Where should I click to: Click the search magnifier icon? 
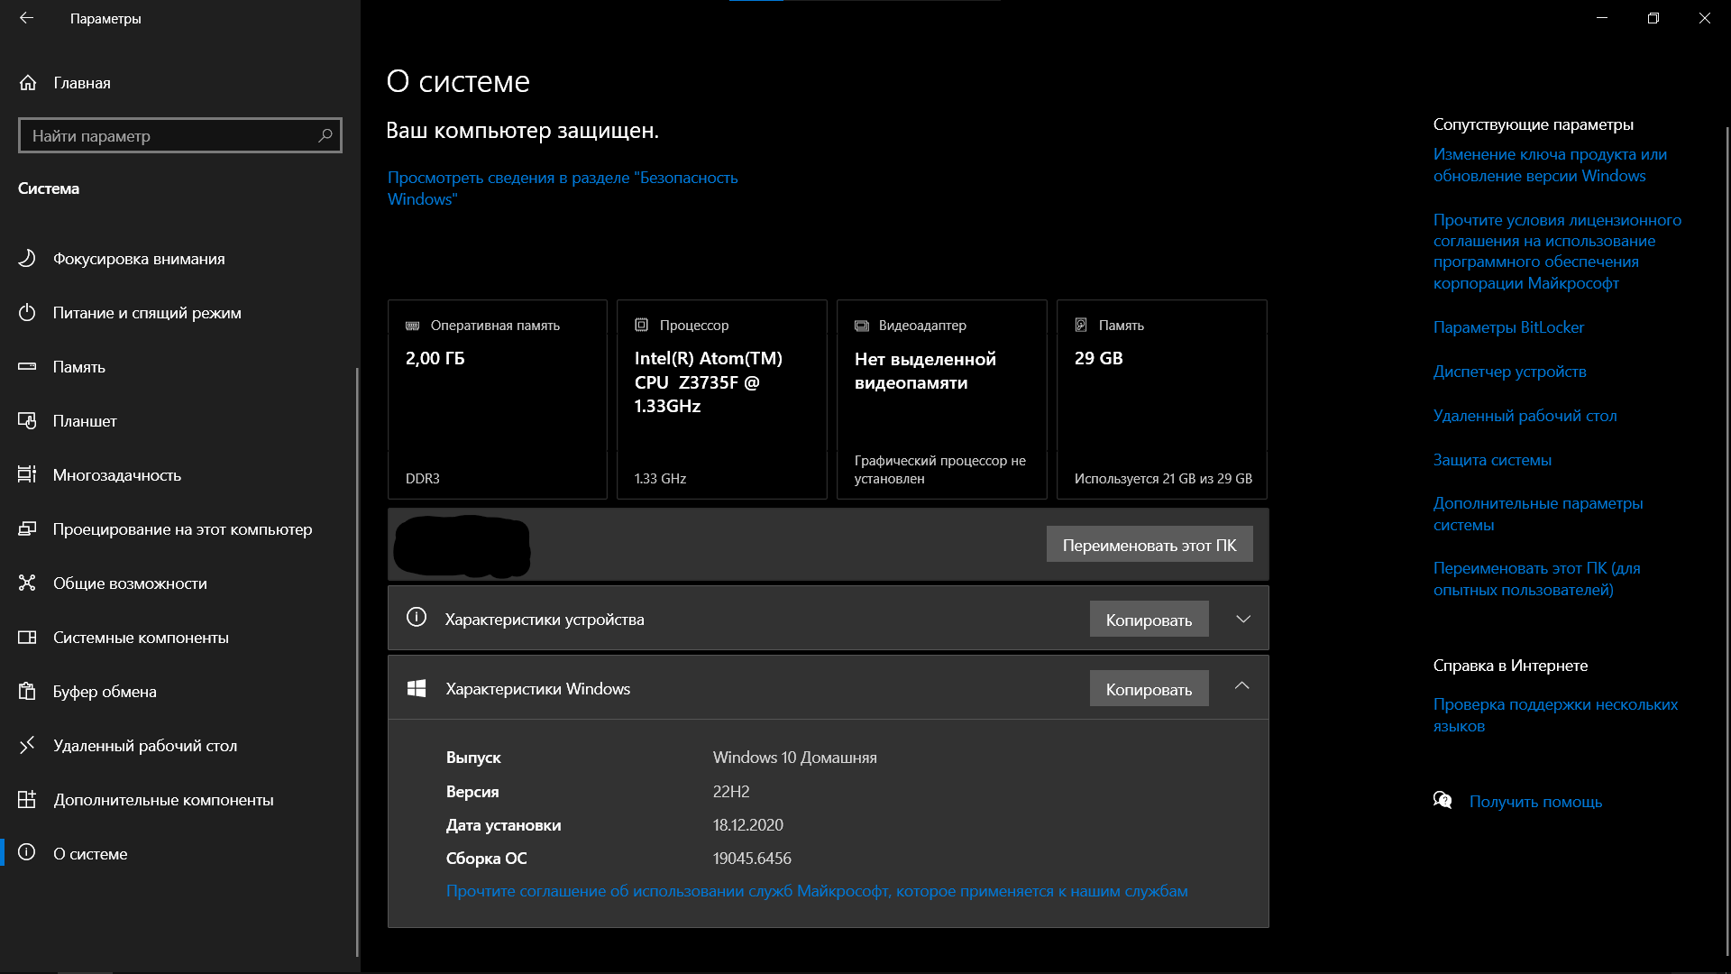[x=325, y=135]
